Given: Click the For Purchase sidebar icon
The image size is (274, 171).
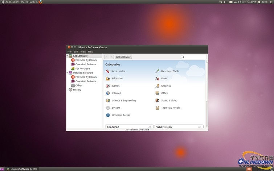Looking at the screenshot, I should tap(73, 68).
